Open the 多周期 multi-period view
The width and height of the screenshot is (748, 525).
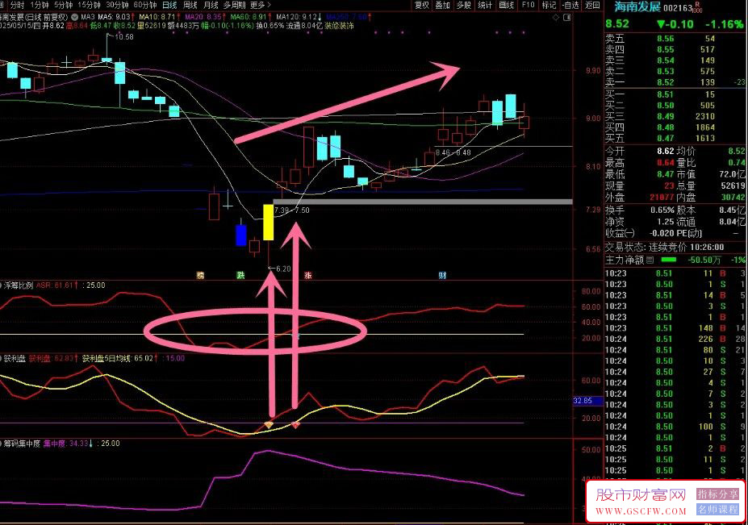click(x=234, y=5)
